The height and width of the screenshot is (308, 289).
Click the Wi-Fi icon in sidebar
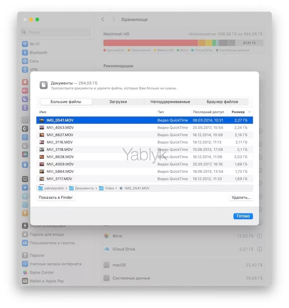[x=25, y=44]
